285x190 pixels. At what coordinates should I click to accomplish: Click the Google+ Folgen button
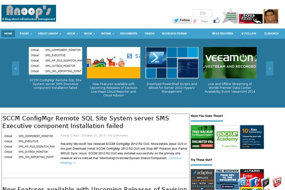[202, 21]
